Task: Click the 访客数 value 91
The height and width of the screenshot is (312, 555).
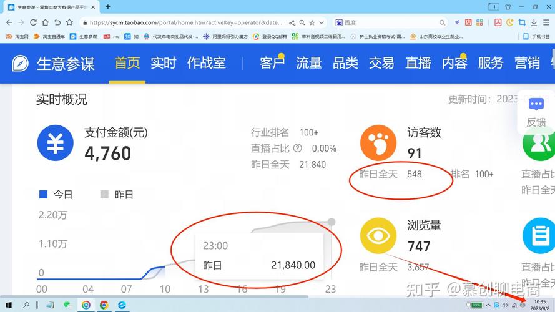Action: pos(415,154)
